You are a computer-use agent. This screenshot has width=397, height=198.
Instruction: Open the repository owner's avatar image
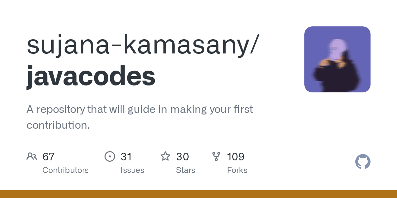337,59
